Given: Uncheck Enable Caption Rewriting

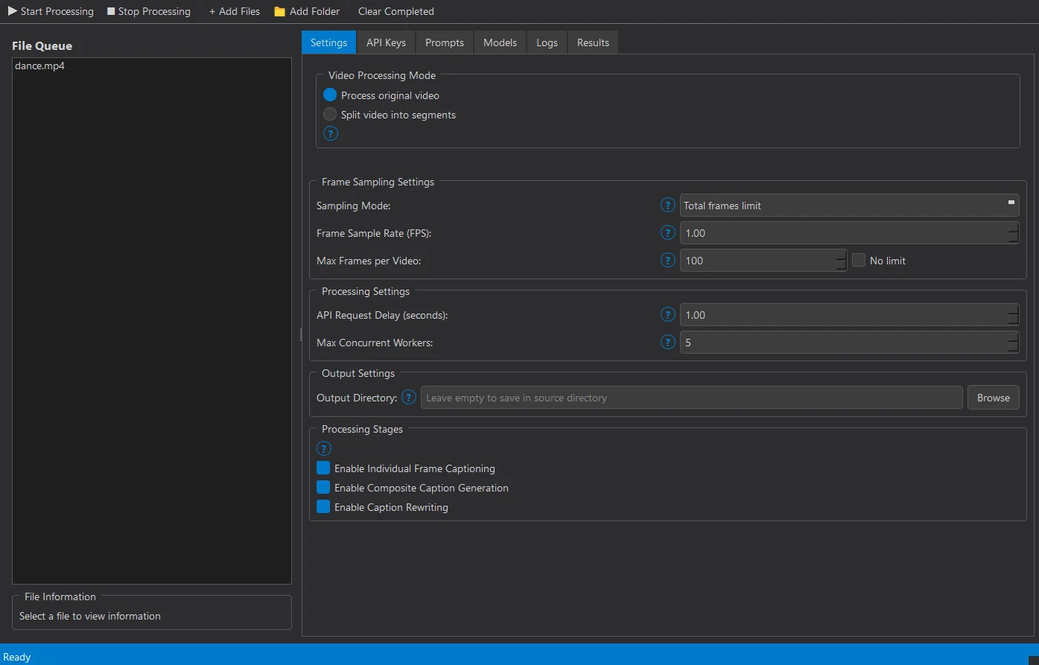Looking at the screenshot, I should (323, 507).
